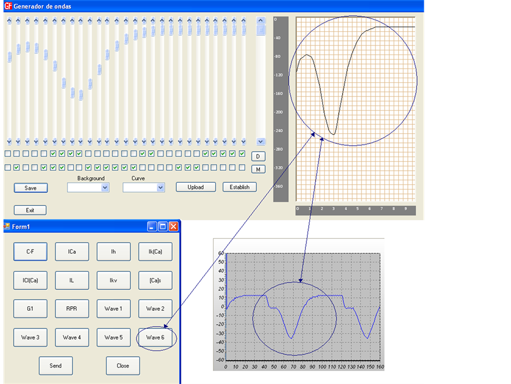Maximize the Form1 window
The width and height of the screenshot is (511, 384).
(x=163, y=226)
